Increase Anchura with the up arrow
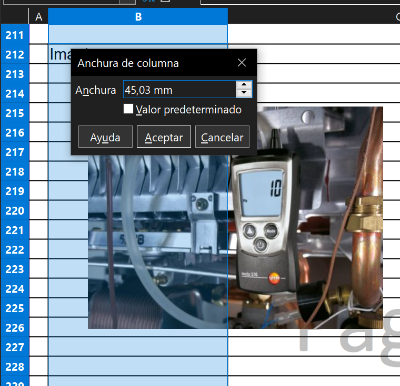This screenshot has height=386, width=400. [x=243, y=85]
